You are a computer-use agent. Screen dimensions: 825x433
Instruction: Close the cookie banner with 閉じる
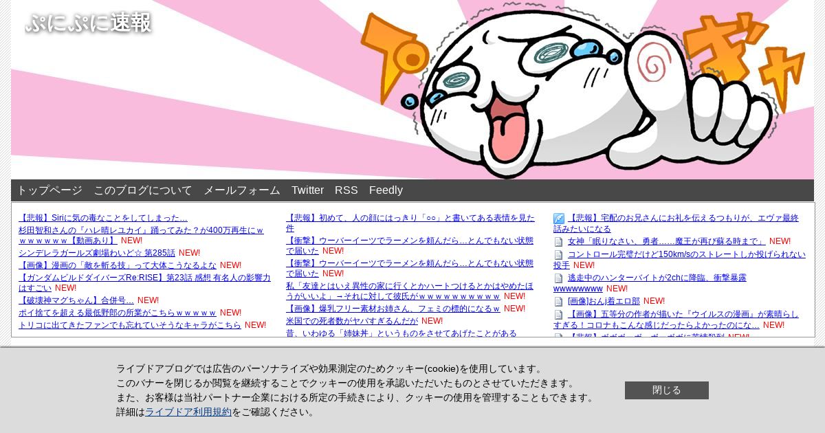pyautogui.click(x=667, y=390)
